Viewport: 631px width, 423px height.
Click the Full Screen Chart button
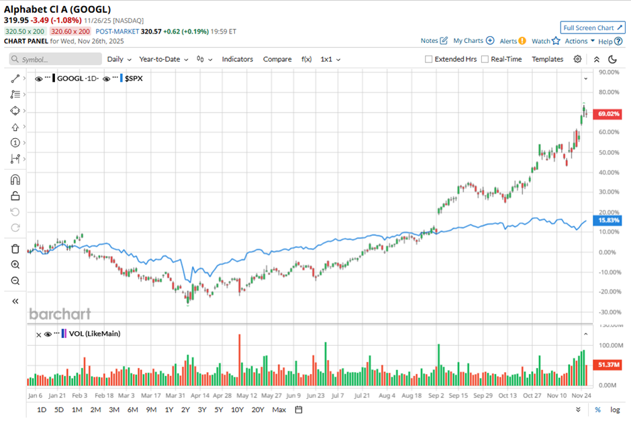pos(593,27)
